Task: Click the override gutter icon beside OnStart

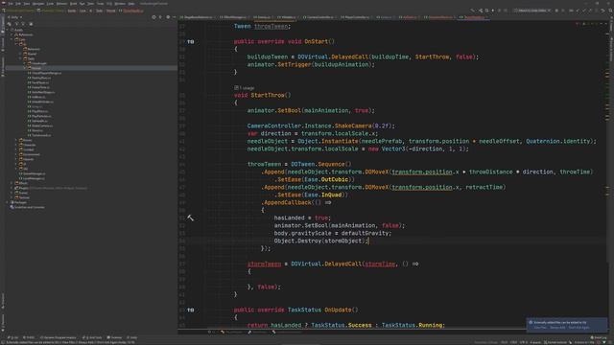Action: pyautogui.click(x=190, y=41)
